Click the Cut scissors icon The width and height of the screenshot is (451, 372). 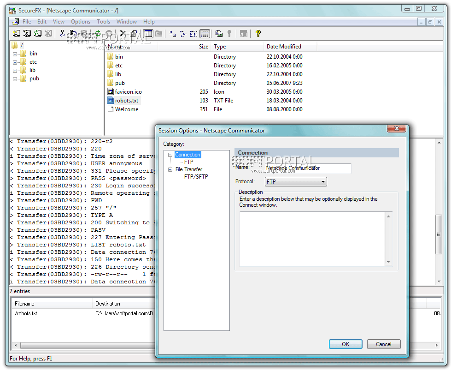[62, 34]
